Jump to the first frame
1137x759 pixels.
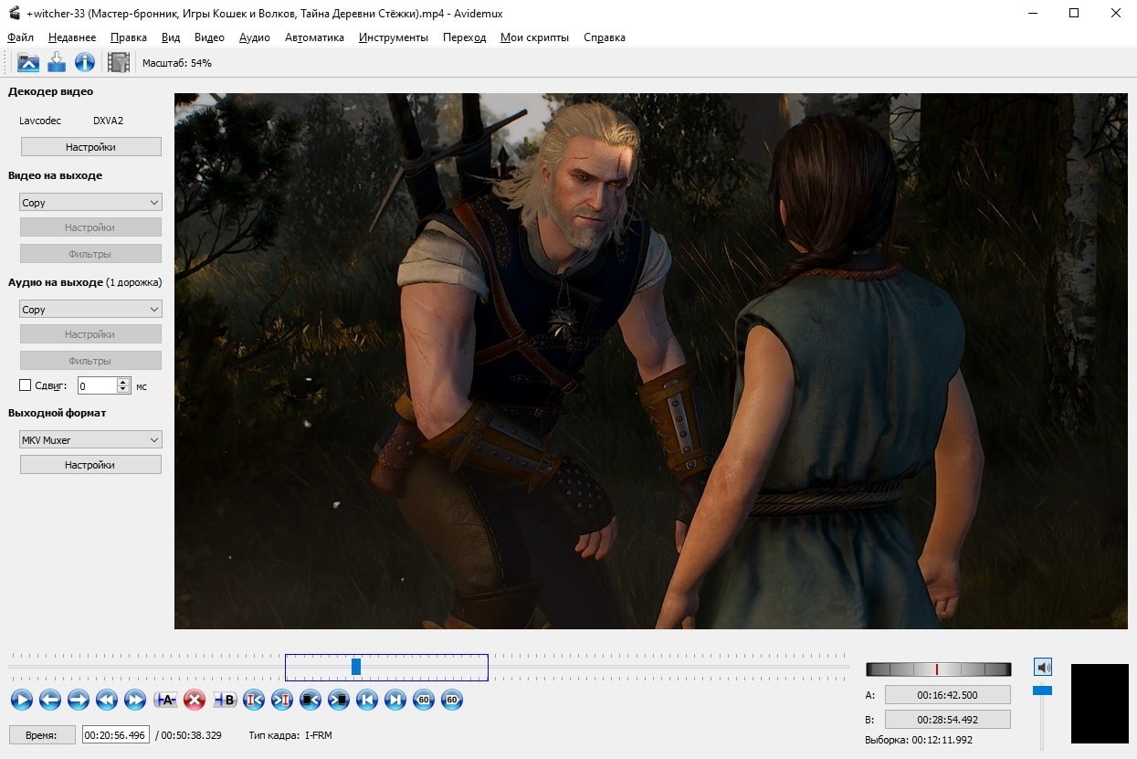click(367, 701)
